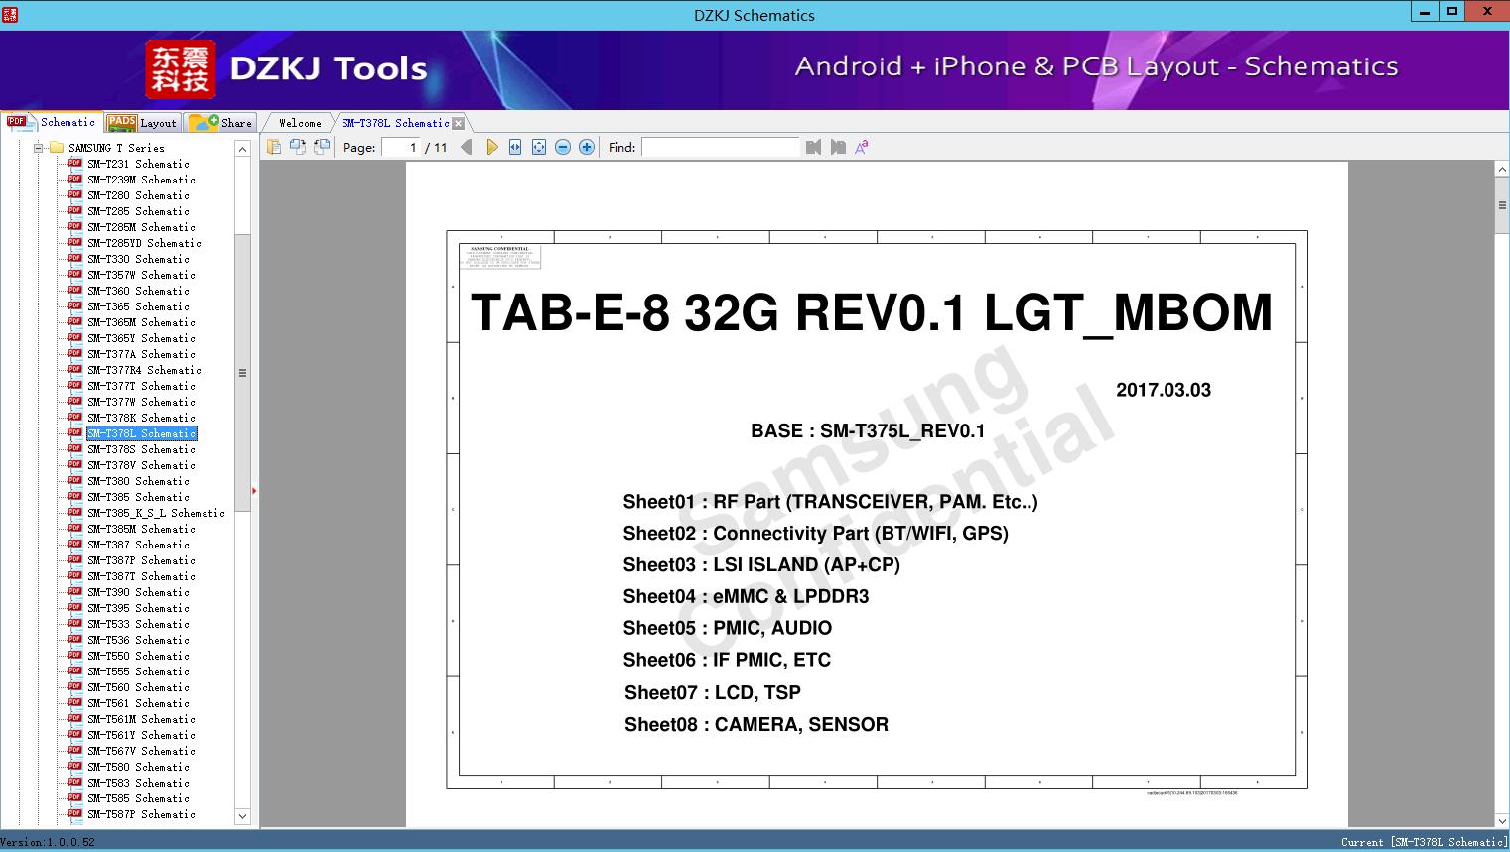Click the copy/document icon in the PDF toolbar
The image size is (1510, 852).
tap(273, 147)
